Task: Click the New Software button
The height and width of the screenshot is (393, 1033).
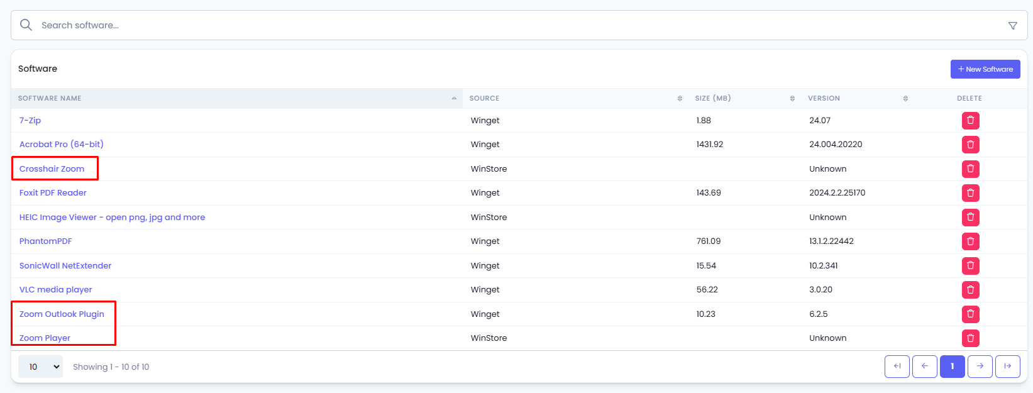Action: [985, 69]
